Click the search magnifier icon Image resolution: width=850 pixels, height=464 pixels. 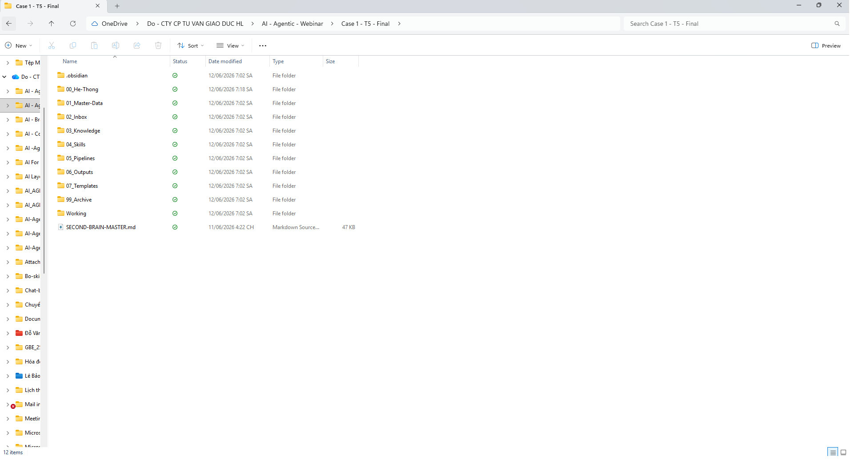[837, 24]
